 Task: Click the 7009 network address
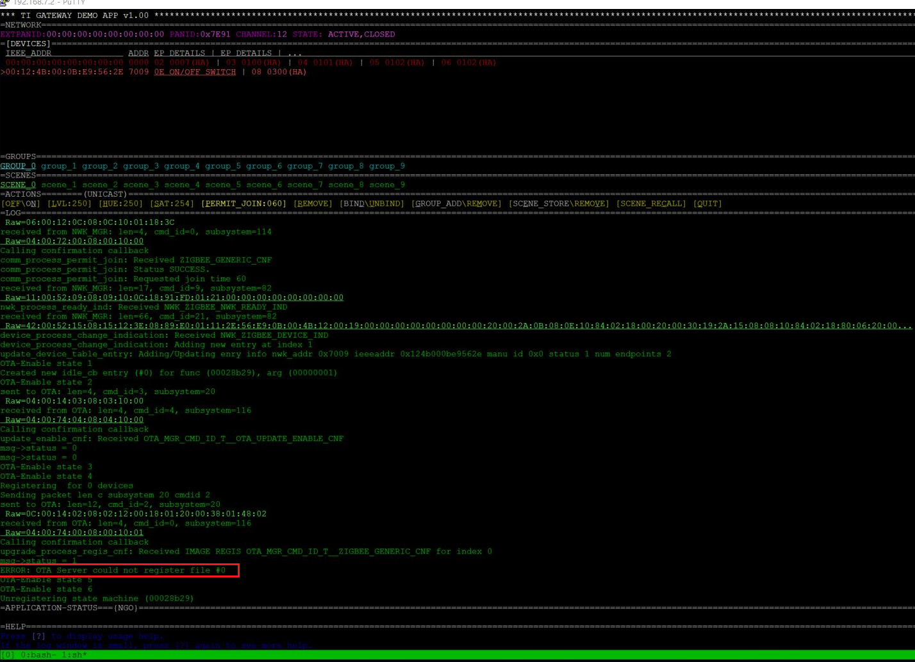138,72
